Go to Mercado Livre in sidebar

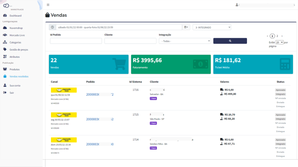click(17, 35)
